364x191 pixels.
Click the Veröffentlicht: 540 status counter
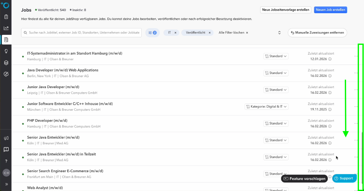click(x=50, y=10)
